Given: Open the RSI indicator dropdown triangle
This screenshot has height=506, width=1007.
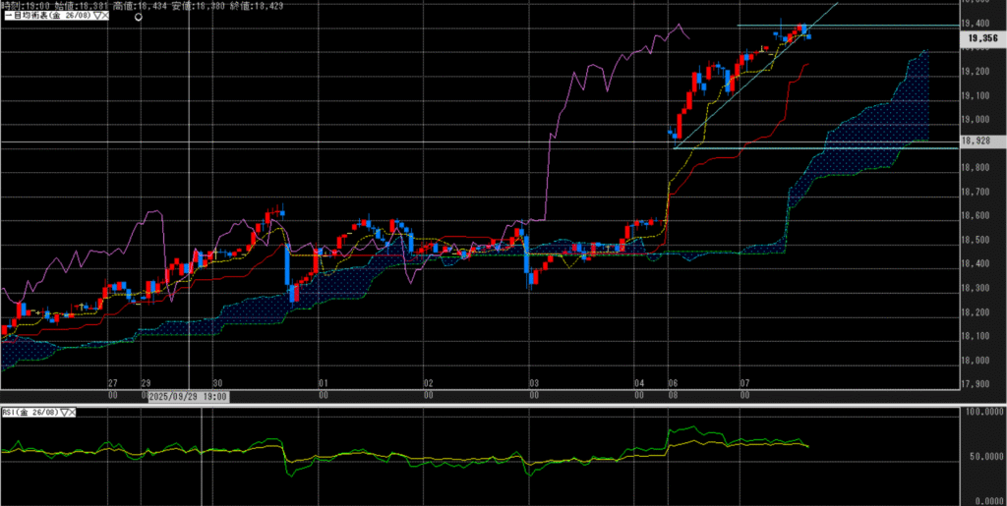Looking at the screenshot, I should coord(67,413).
